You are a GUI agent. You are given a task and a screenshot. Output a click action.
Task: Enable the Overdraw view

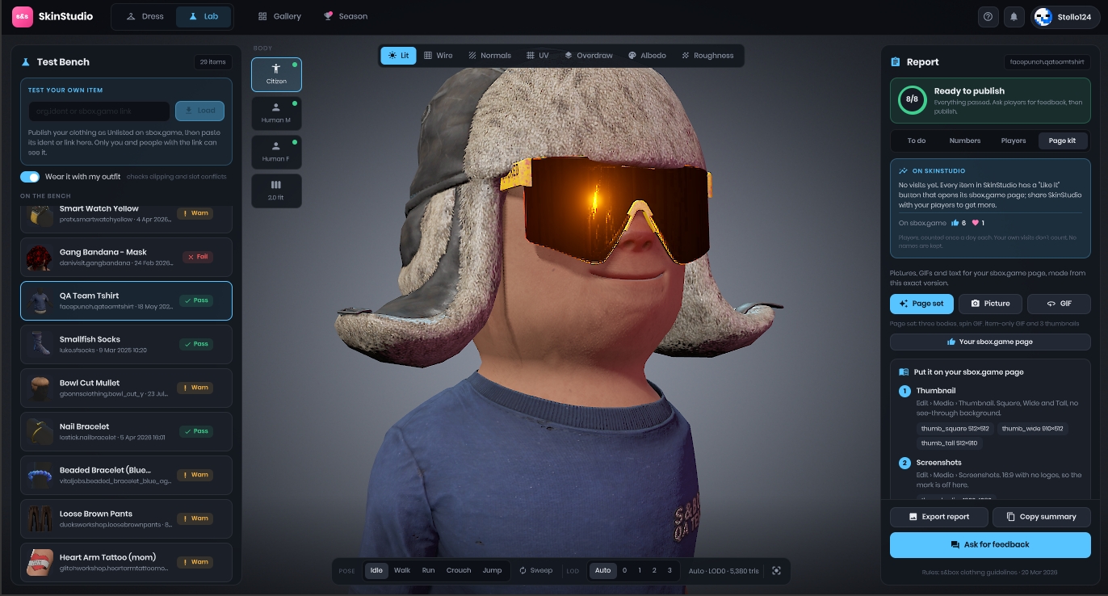(589, 56)
